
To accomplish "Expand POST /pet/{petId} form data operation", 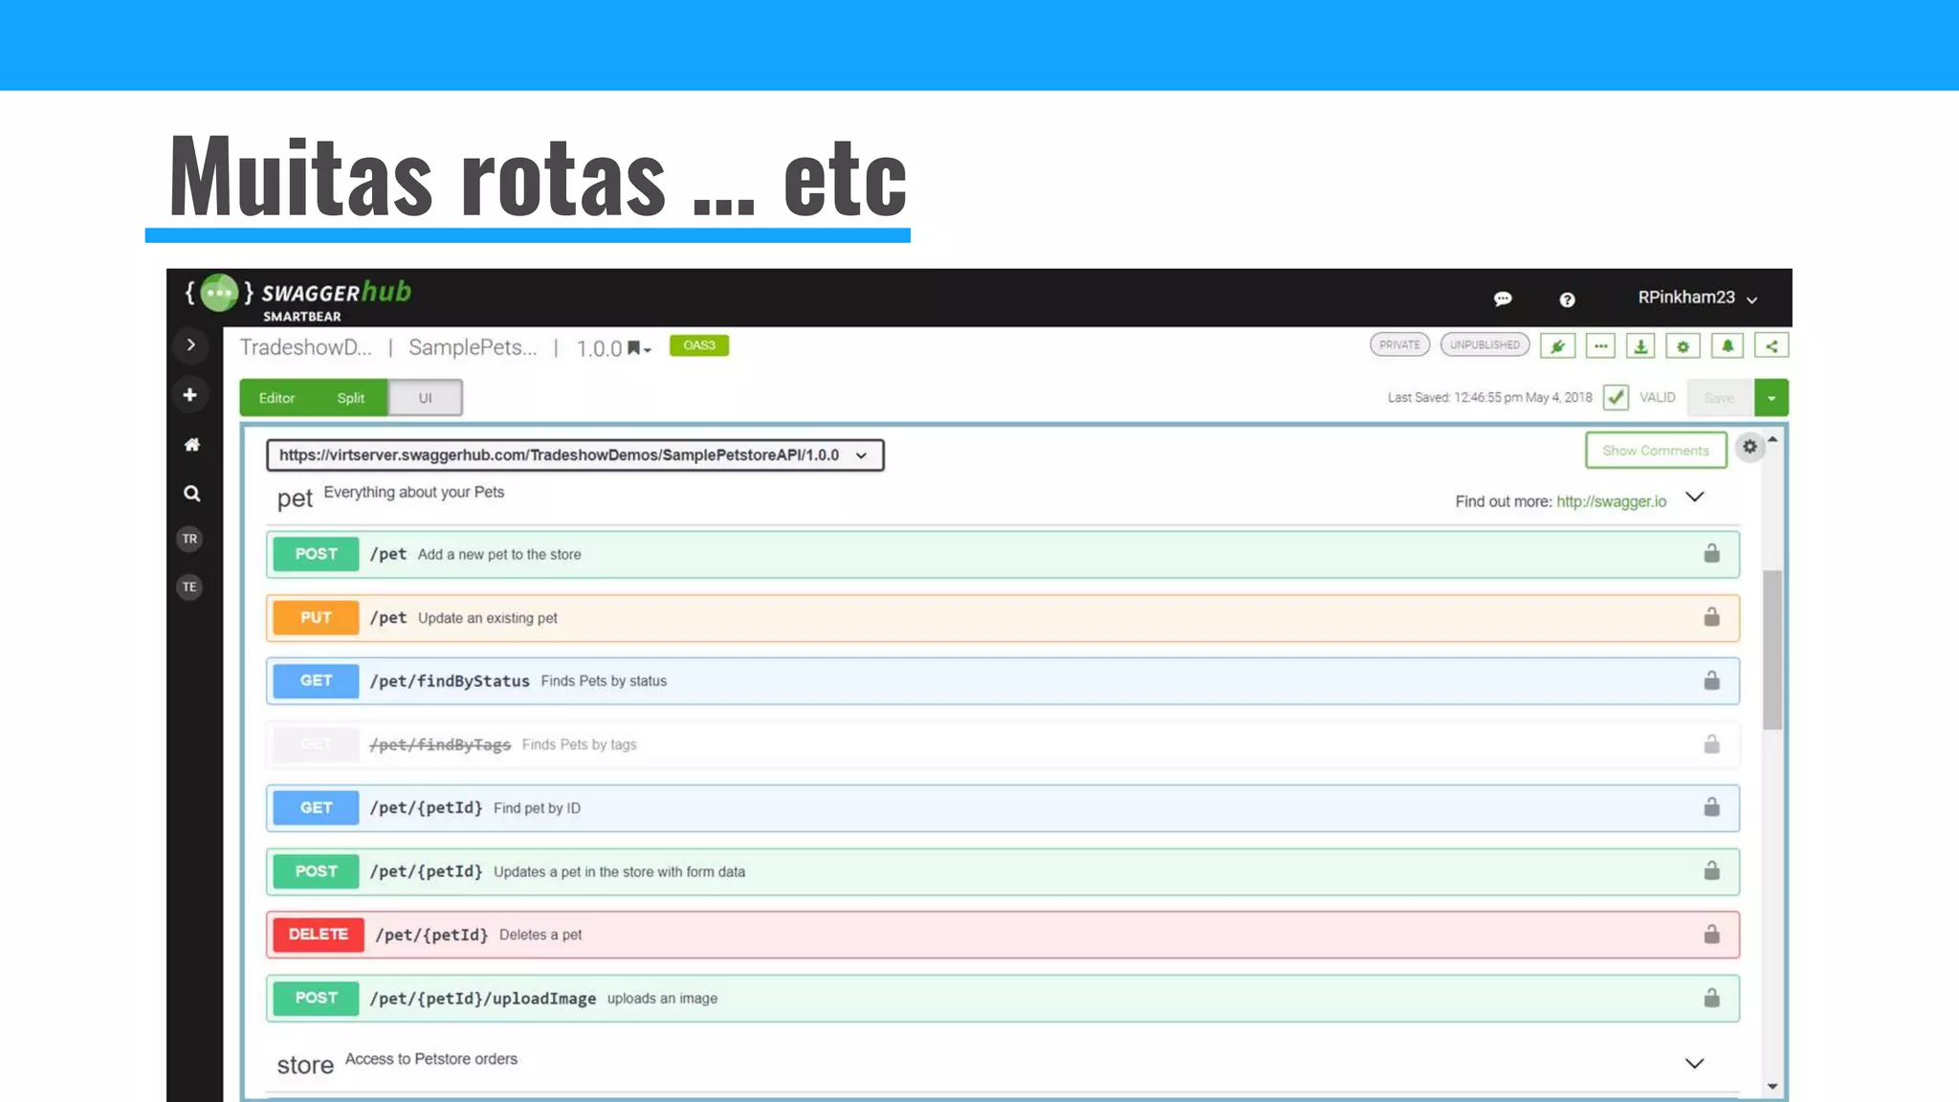I will point(1002,871).
